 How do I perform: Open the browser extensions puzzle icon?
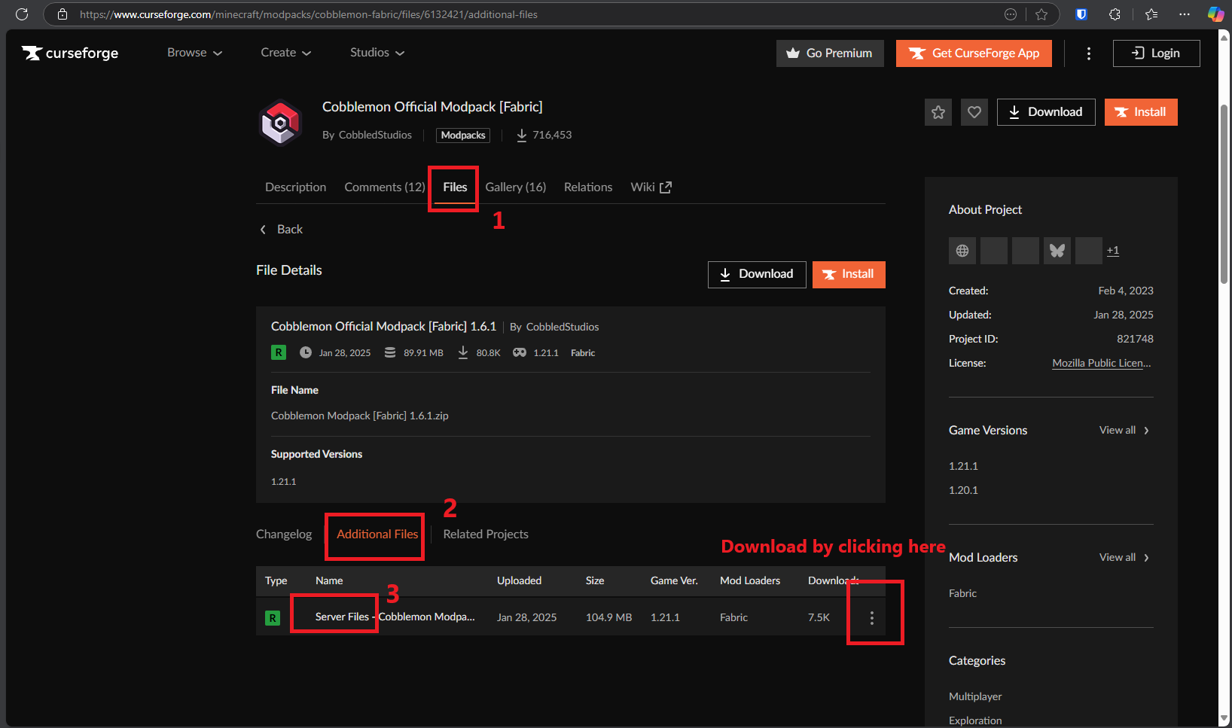1115,14
